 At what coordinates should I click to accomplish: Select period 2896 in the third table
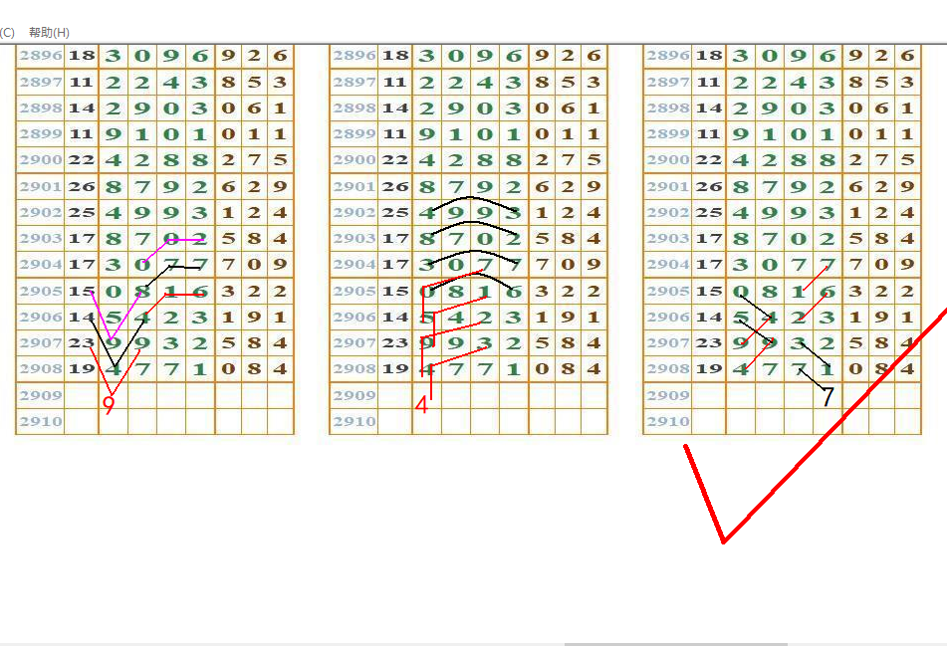[668, 56]
